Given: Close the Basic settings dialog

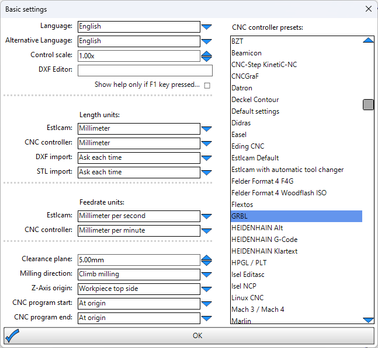Looking at the screenshot, I should [368, 9].
